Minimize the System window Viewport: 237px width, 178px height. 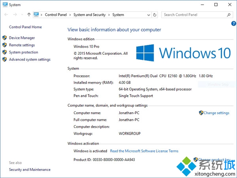pyautogui.click(x=202, y=5)
